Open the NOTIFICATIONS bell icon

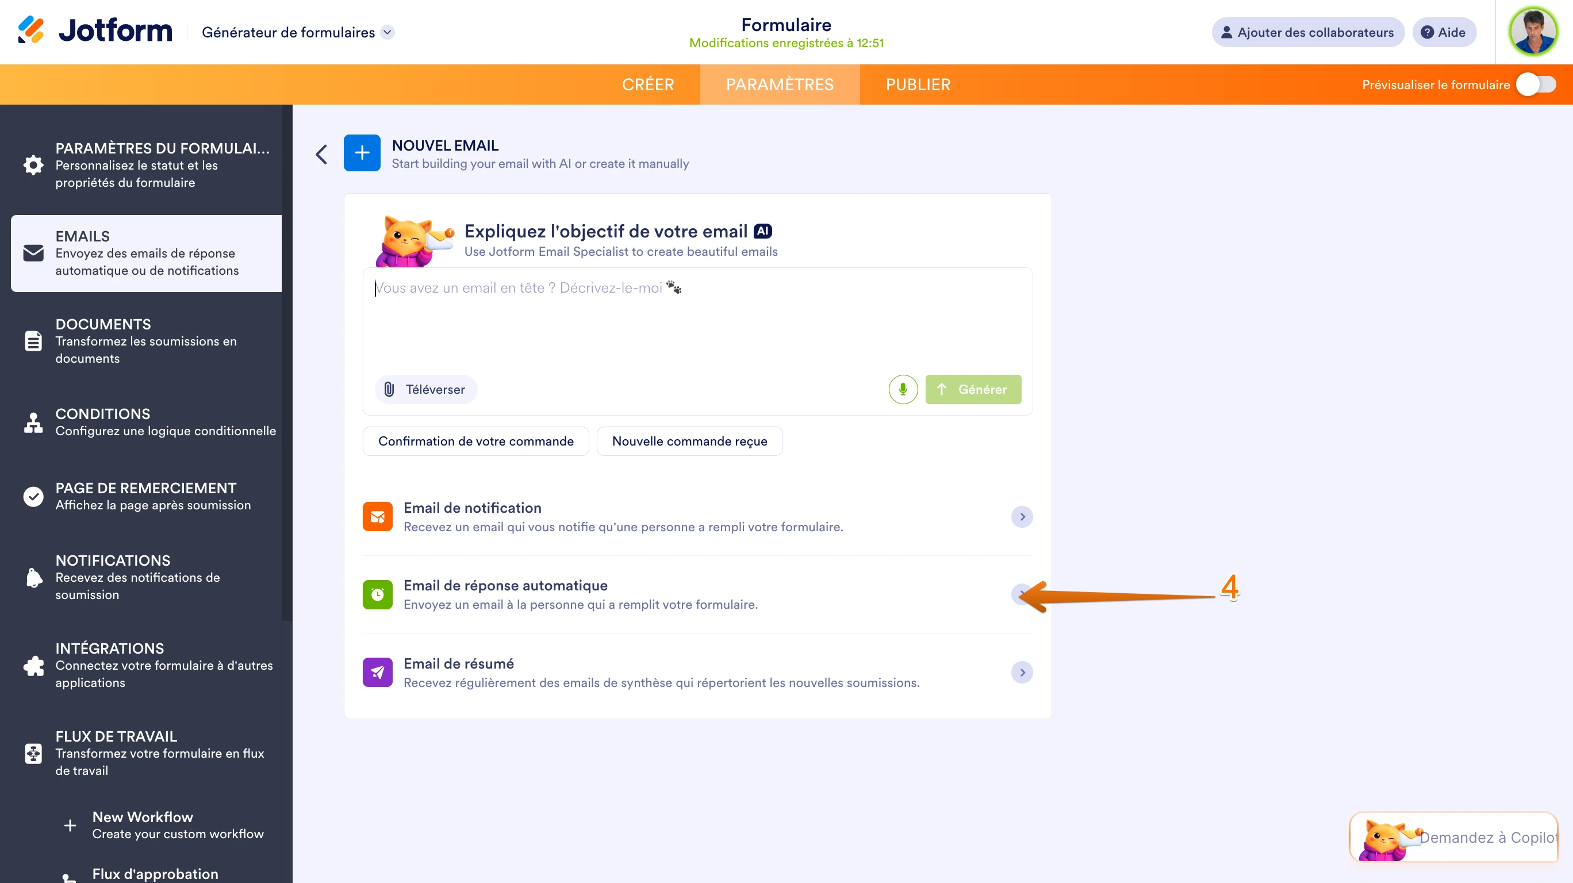(x=33, y=577)
